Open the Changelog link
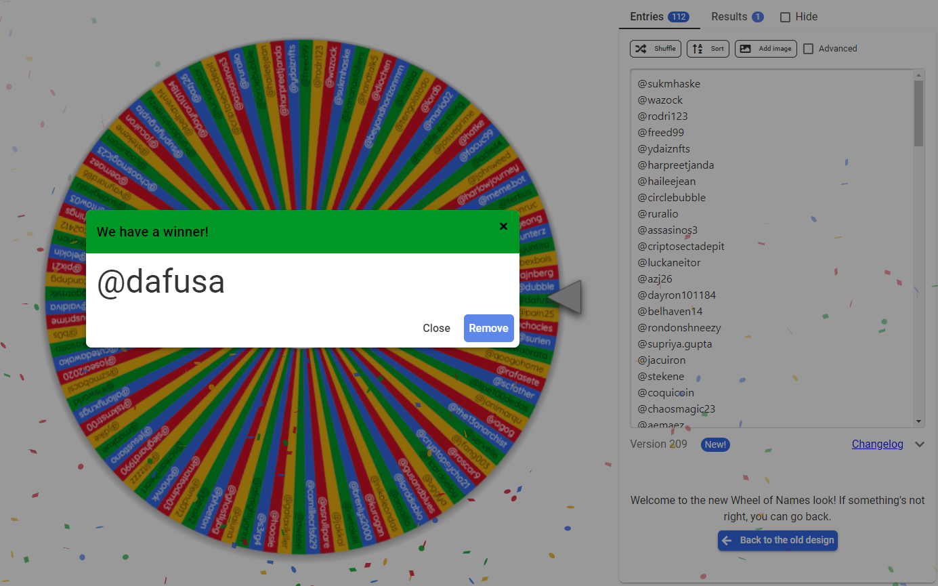 [x=877, y=444]
